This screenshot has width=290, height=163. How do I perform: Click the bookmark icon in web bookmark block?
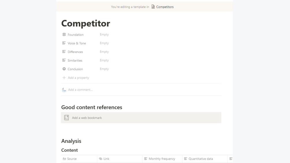click(67, 118)
